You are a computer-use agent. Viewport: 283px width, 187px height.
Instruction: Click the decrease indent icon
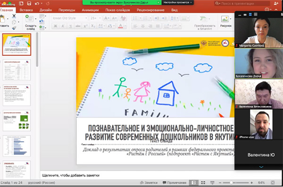157,18
